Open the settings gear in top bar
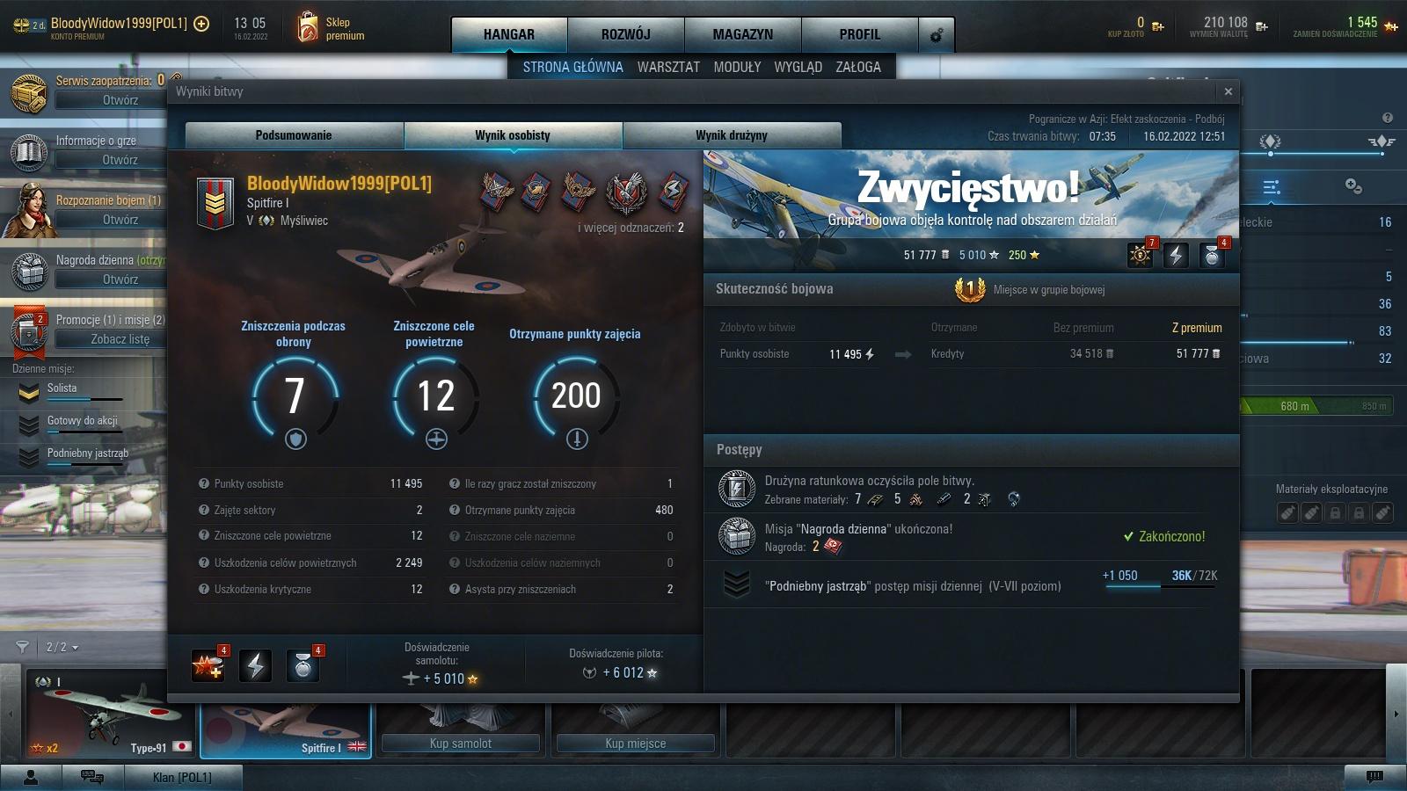This screenshot has width=1407, height=791. (937, 35)
